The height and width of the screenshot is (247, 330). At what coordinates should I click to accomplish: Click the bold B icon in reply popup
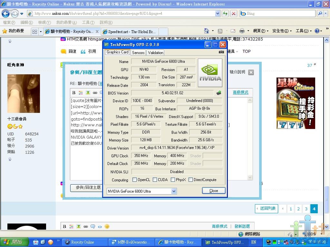74,93
